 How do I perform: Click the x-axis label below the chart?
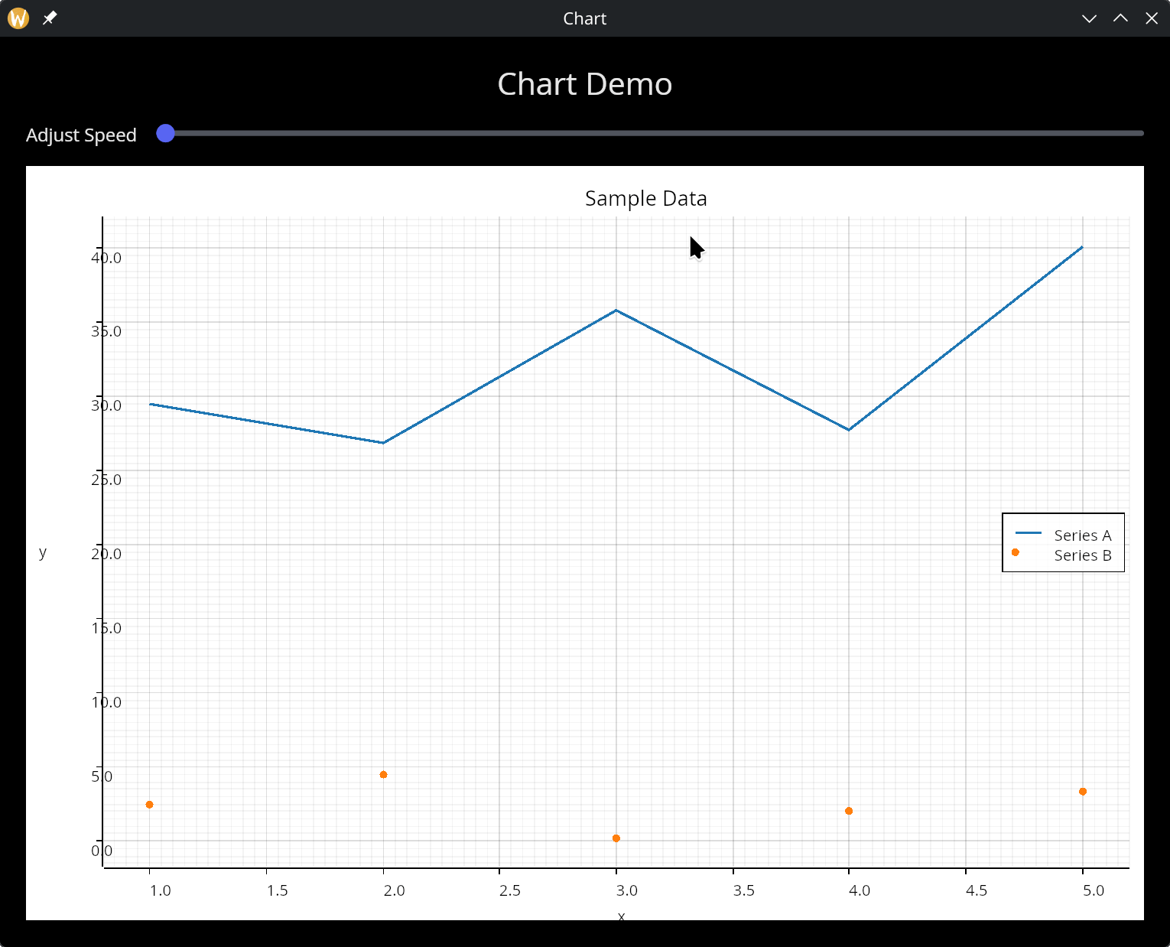tap(622, 916)
